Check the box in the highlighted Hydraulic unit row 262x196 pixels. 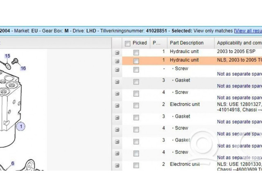pyautogui.click(x=136, y=61)
